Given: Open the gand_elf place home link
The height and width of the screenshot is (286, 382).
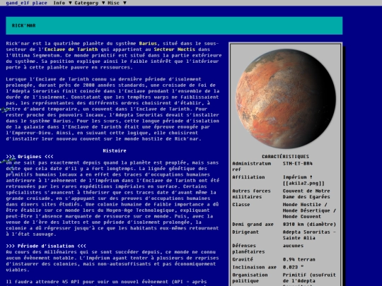Looking at the screenshot, I should 26,3.
